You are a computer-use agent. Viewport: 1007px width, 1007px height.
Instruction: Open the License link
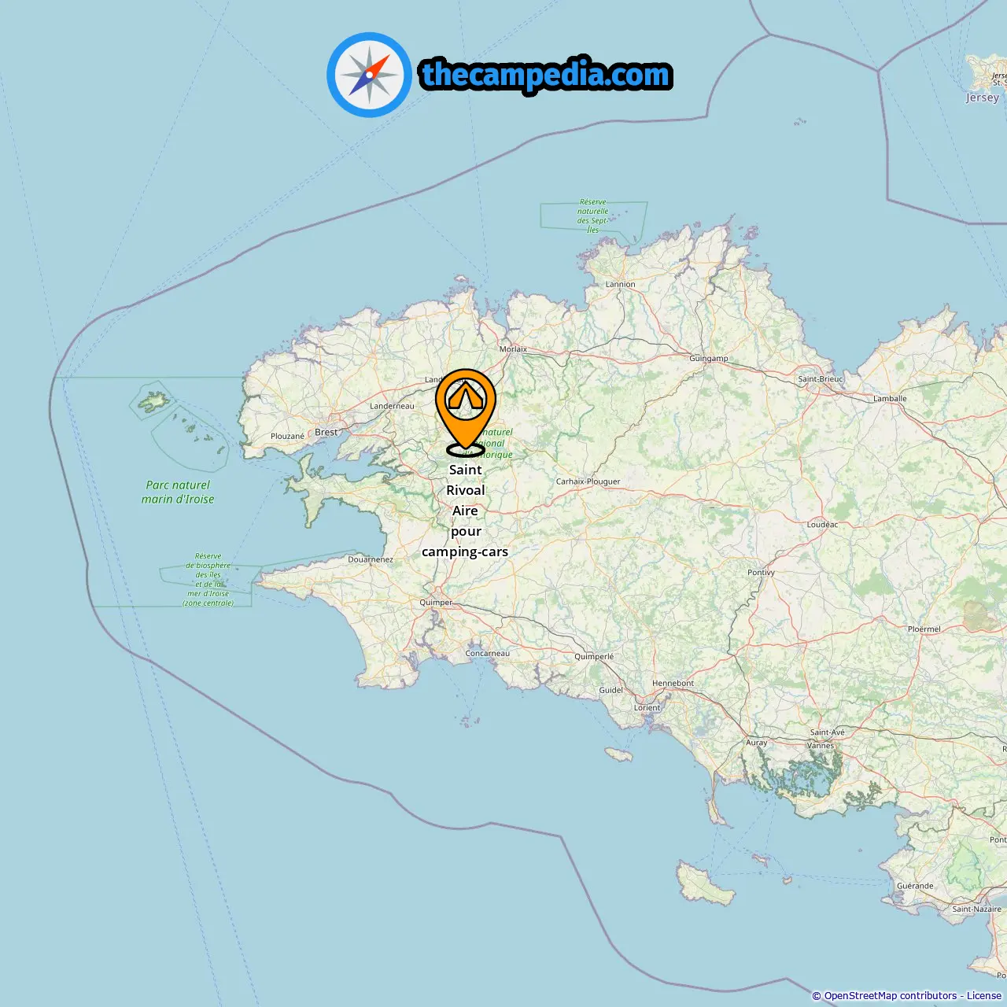[x=983, y=996]
